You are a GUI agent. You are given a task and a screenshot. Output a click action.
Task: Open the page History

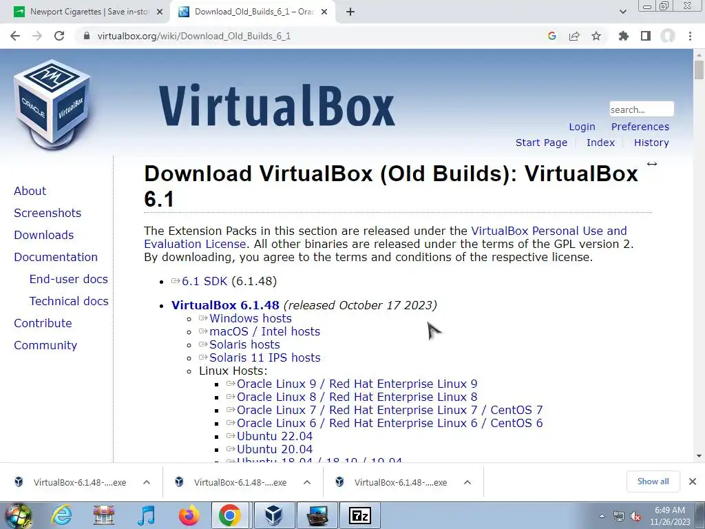point(651,143)
